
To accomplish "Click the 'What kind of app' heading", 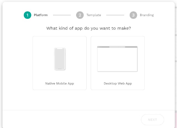I will point(88,28).
